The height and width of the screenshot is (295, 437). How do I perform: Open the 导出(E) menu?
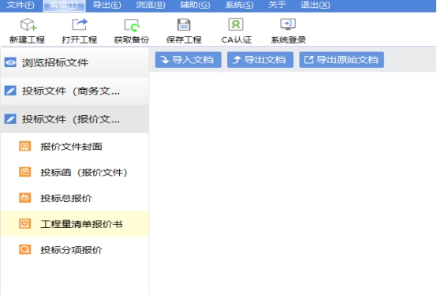point(106,5)
